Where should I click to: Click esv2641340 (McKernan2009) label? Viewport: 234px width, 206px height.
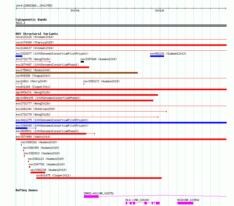35,109
